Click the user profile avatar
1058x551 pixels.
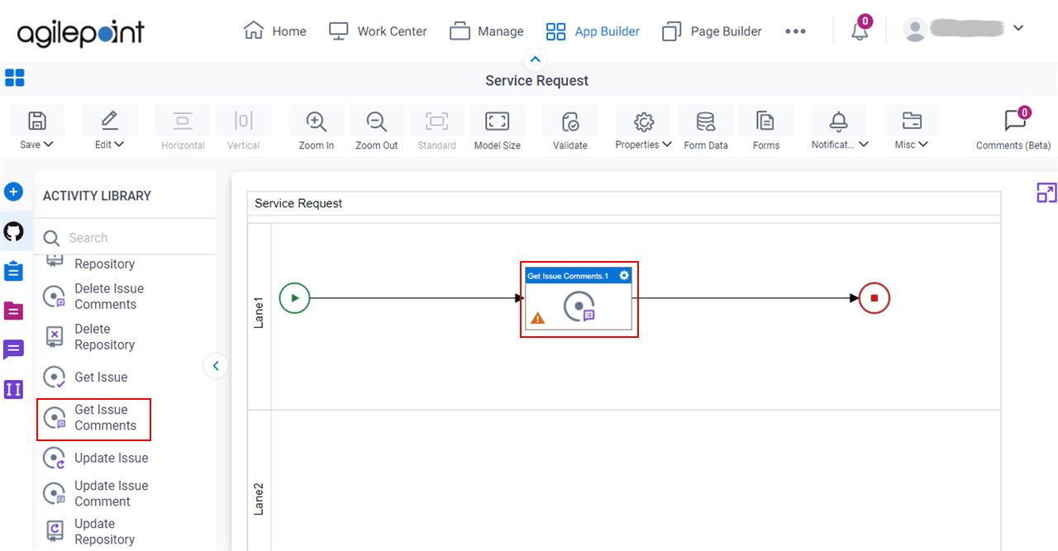click(x=915, y=30)
